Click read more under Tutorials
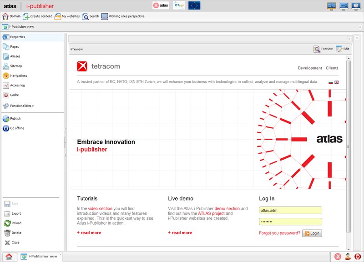This screenshot has width=364, height=262. [89, 233]
